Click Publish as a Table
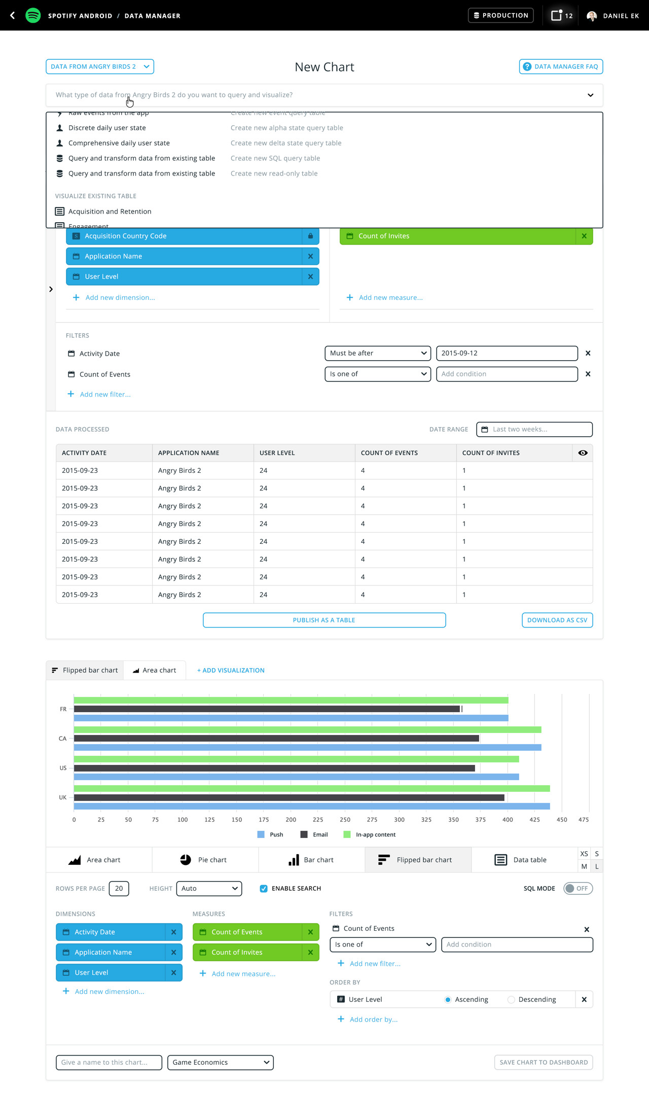649x1116 pixels. tap(324, 620)
